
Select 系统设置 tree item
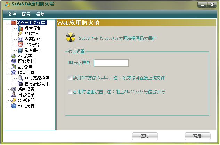tap(26, 89)
